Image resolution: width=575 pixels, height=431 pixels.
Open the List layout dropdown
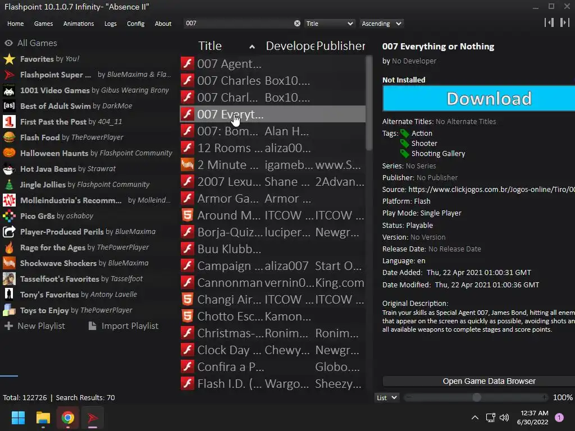386,398
